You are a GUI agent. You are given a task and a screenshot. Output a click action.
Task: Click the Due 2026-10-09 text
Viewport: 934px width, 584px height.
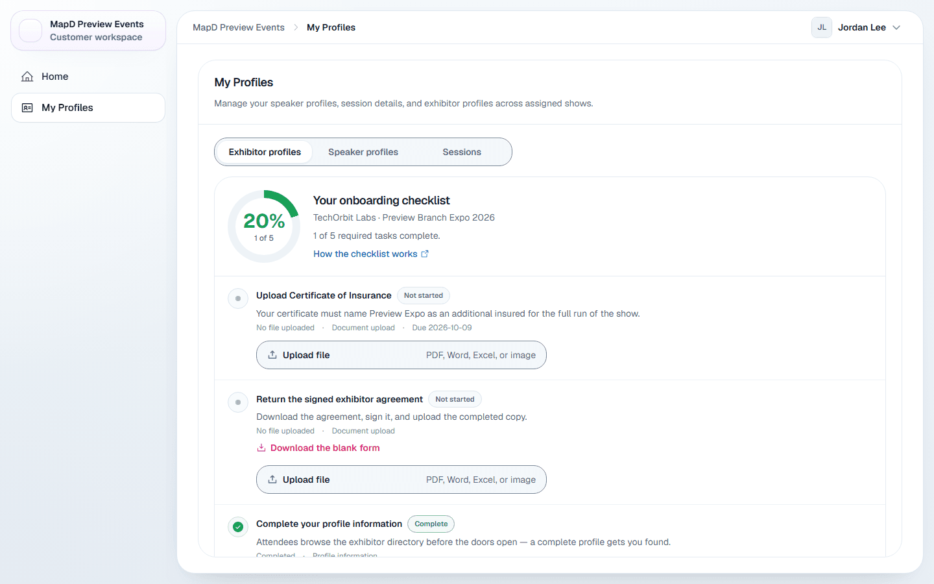[442, 328]
